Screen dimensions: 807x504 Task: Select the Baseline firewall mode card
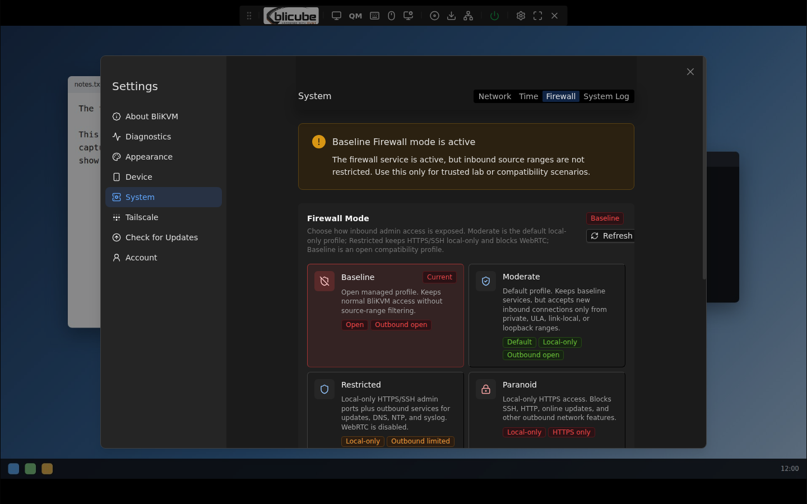(386, 315)
